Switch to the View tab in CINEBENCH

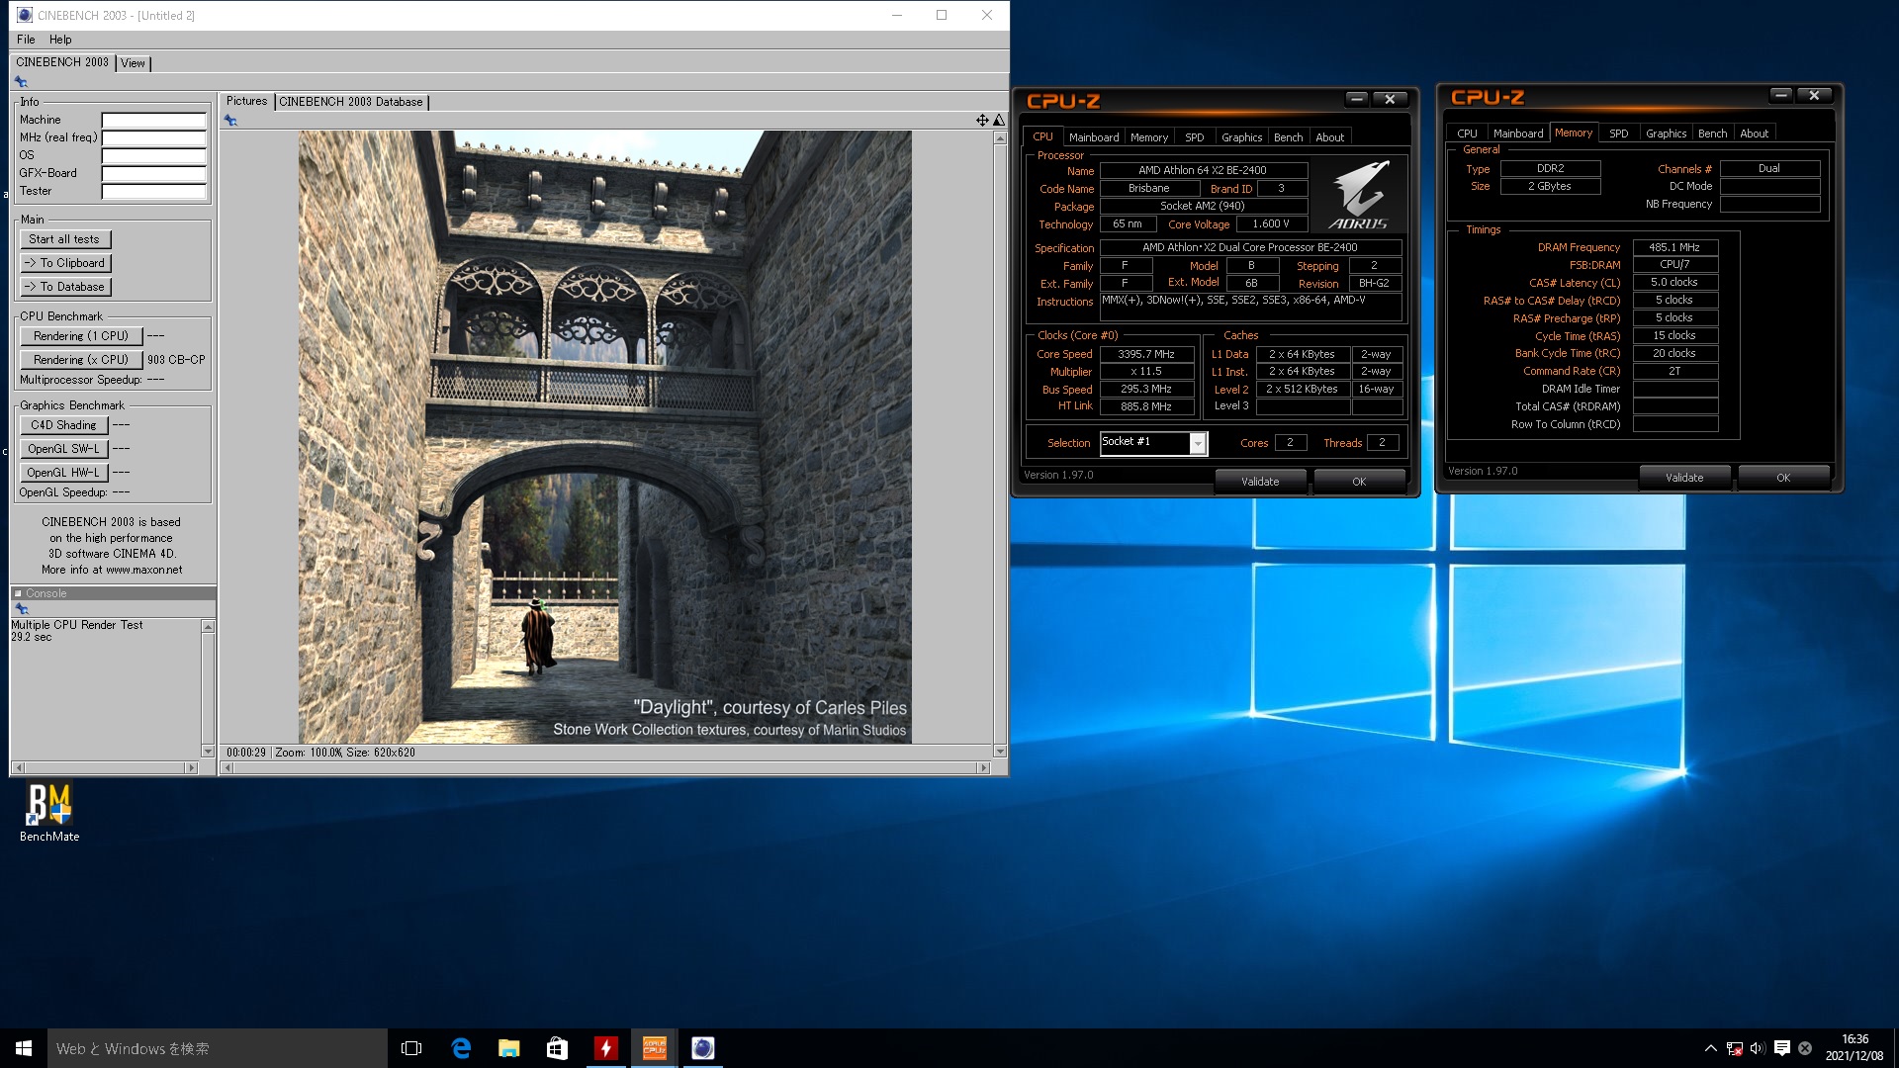[133, 63]
